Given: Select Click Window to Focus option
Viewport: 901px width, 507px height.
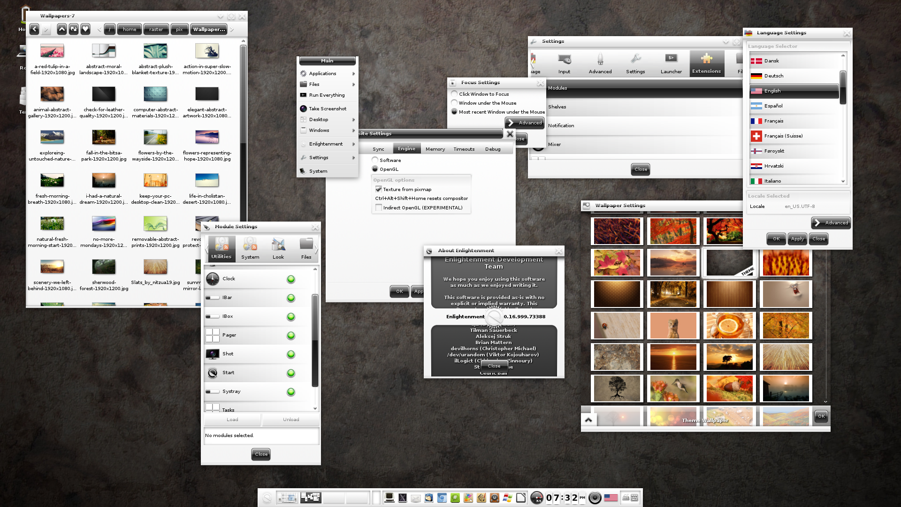Looking at the screenshot, I should (454, 94).
